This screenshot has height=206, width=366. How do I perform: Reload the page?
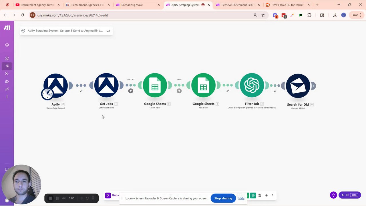click(x=22, y=15)
